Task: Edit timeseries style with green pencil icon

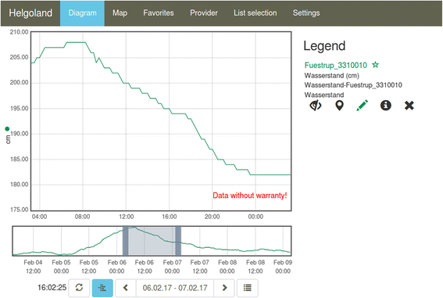Action: pos(363,106)
